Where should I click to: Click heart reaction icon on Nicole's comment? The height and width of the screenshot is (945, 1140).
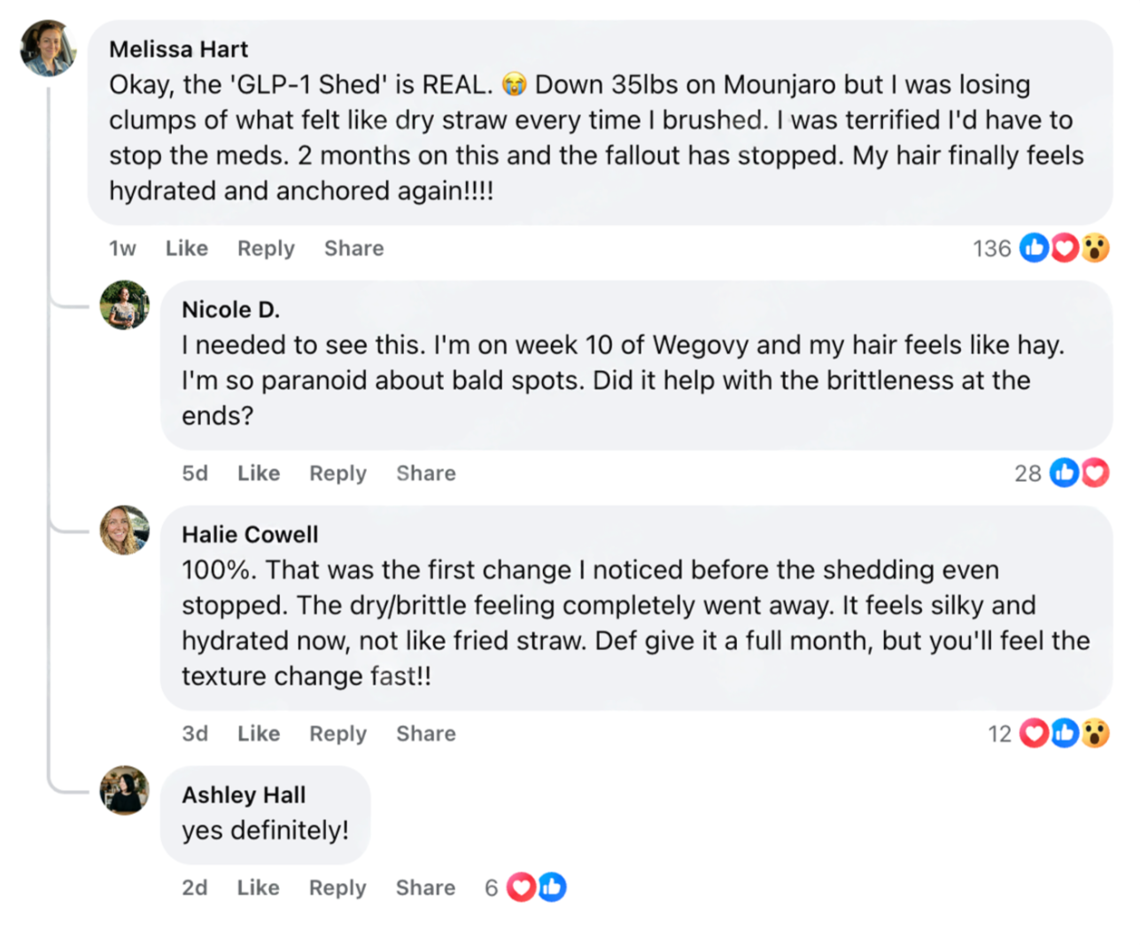click(1095, 473)
